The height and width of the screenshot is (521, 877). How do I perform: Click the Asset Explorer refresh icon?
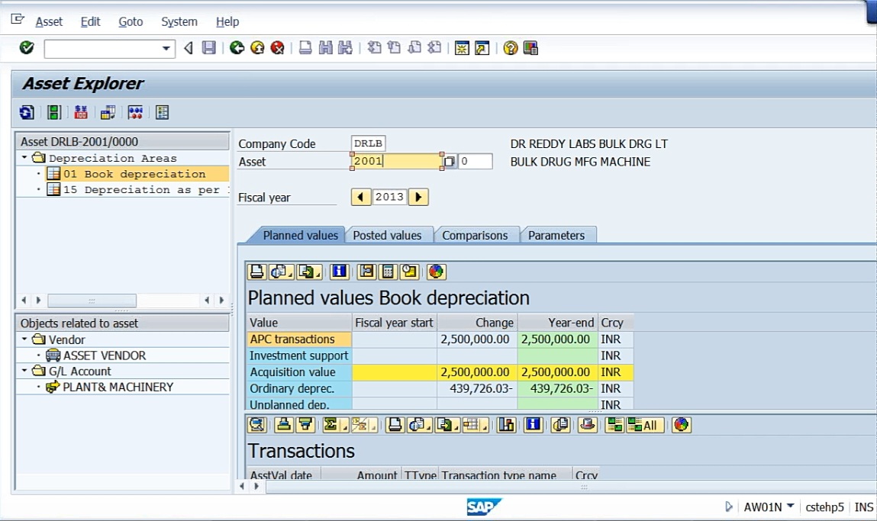(x=27, y=112)
